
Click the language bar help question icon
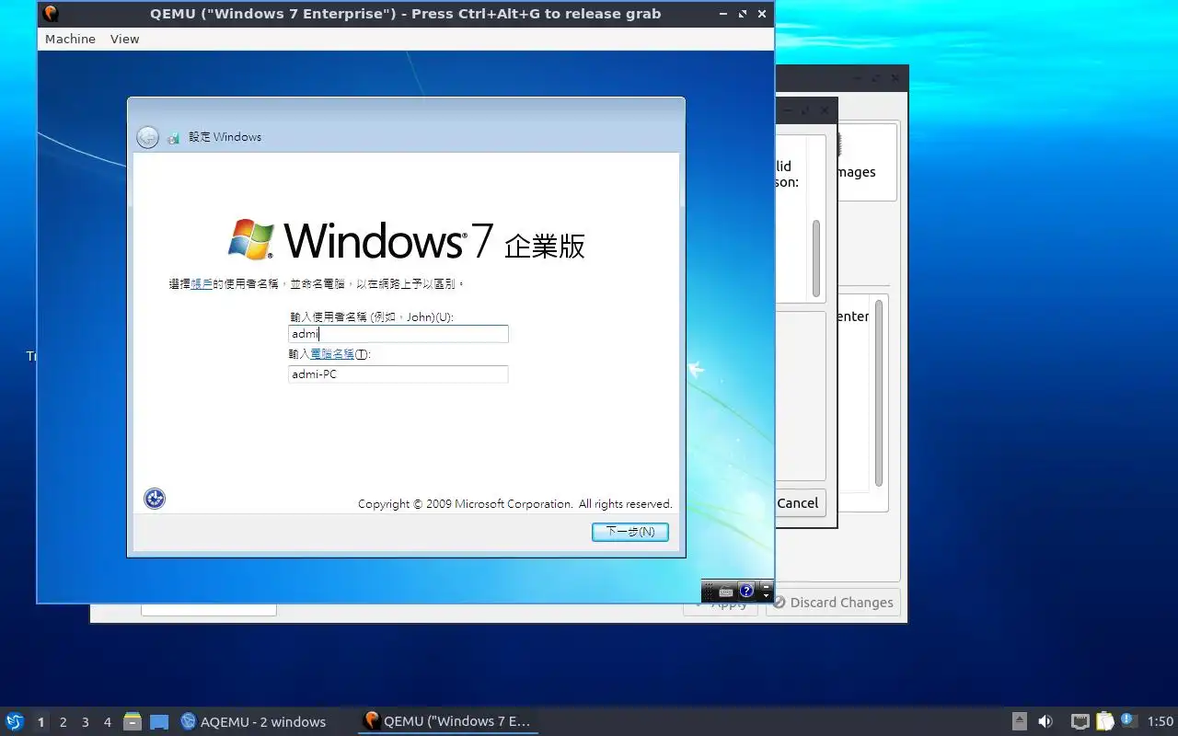[746, 591]
